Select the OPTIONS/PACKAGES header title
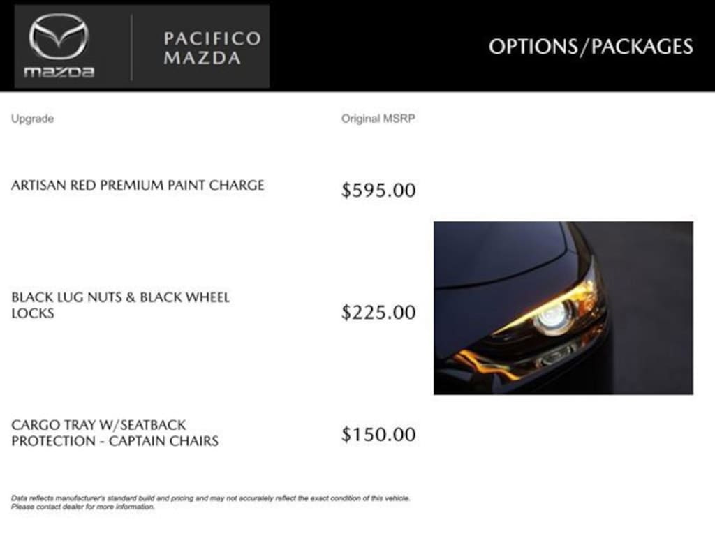This screenshot has width=715, height=536. pos(590,47)
